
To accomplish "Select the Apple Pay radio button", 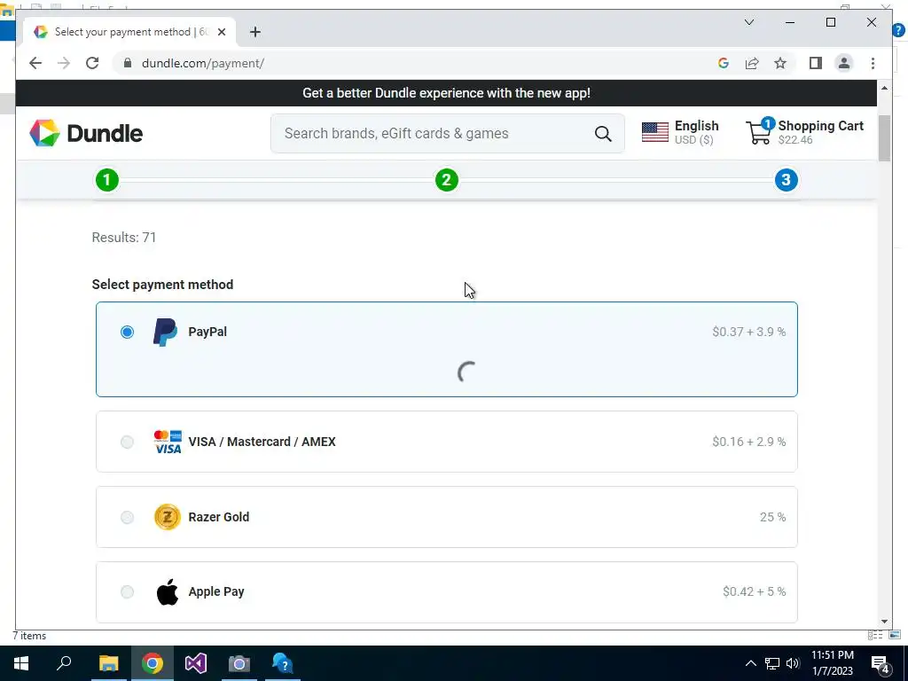I will (x=127, y=591).
